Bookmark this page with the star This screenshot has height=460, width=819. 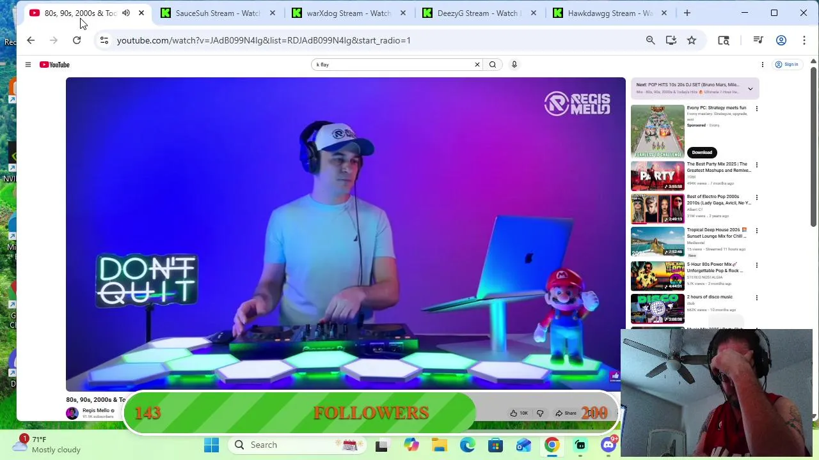(x=692, y=40)
